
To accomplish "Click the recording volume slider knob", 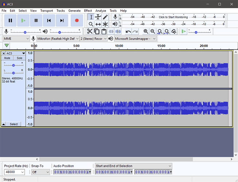I will (x=25, y=32).
